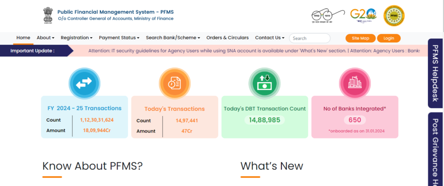Click the DBT count 14,88,985
444x186 pixels.
pyautogui.click(x=264, y=120)
